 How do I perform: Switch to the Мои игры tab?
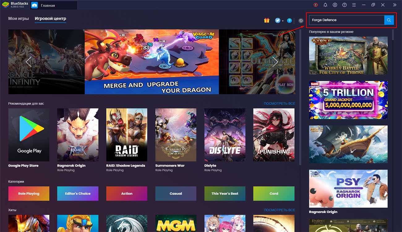click(19, 19)
